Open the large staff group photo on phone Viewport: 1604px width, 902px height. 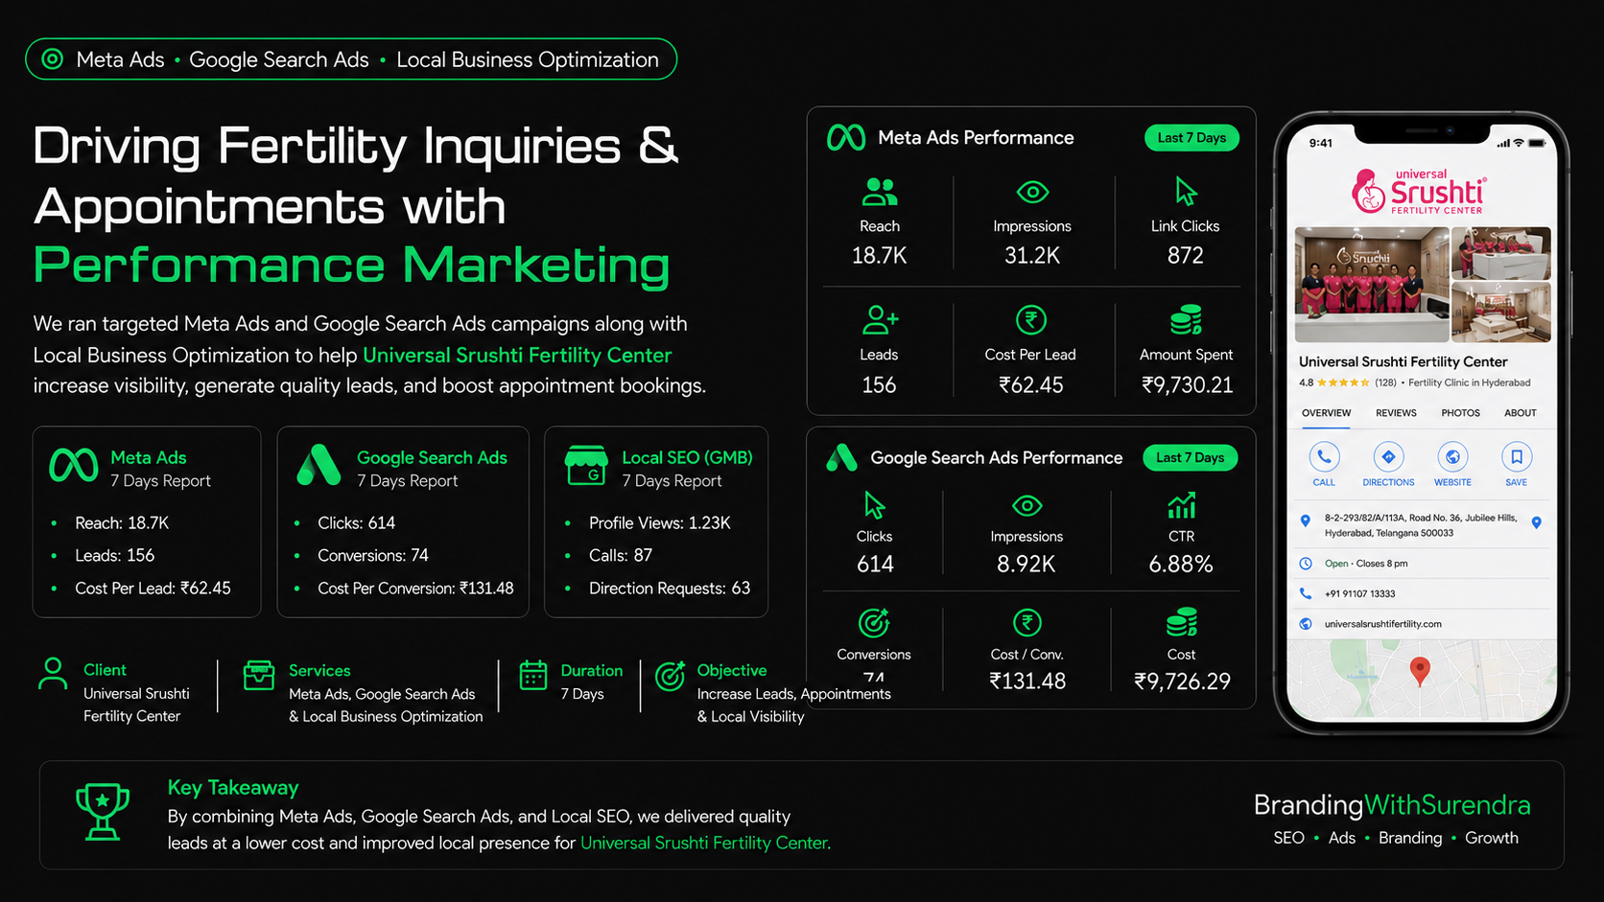coord(1372,285)
